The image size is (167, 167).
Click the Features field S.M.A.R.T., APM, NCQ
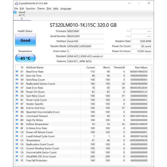tap(109, 61)
